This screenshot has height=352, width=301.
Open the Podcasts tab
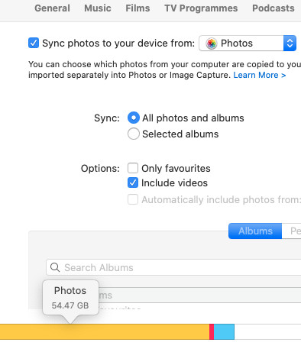(273, 8)
